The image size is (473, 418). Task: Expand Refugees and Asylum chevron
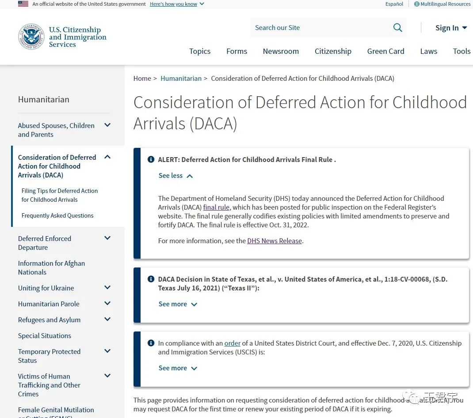pos(107,319)
